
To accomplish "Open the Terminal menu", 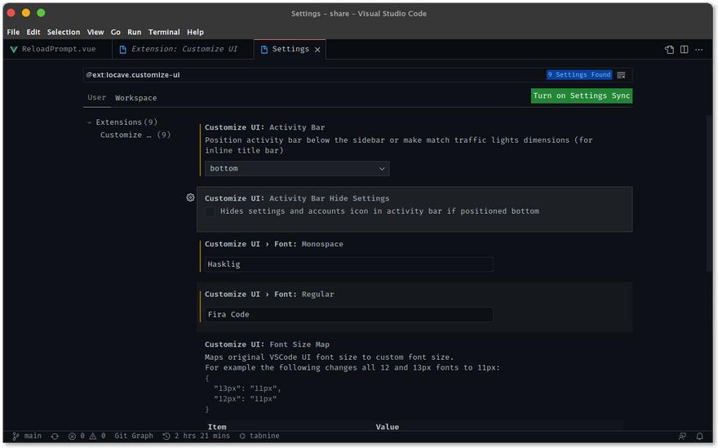I will click(x=164, y=32).
